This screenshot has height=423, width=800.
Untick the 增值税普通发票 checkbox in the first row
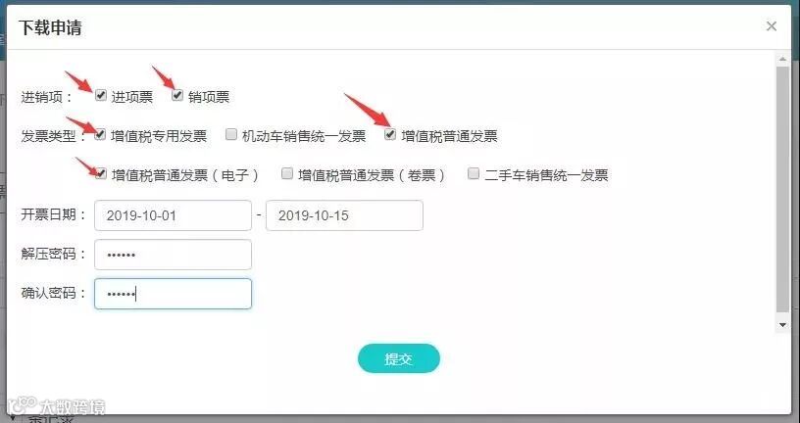[390, 134]
